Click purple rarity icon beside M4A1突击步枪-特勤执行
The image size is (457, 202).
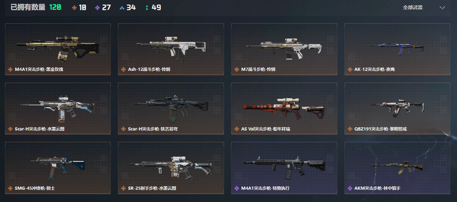point(237,188)
